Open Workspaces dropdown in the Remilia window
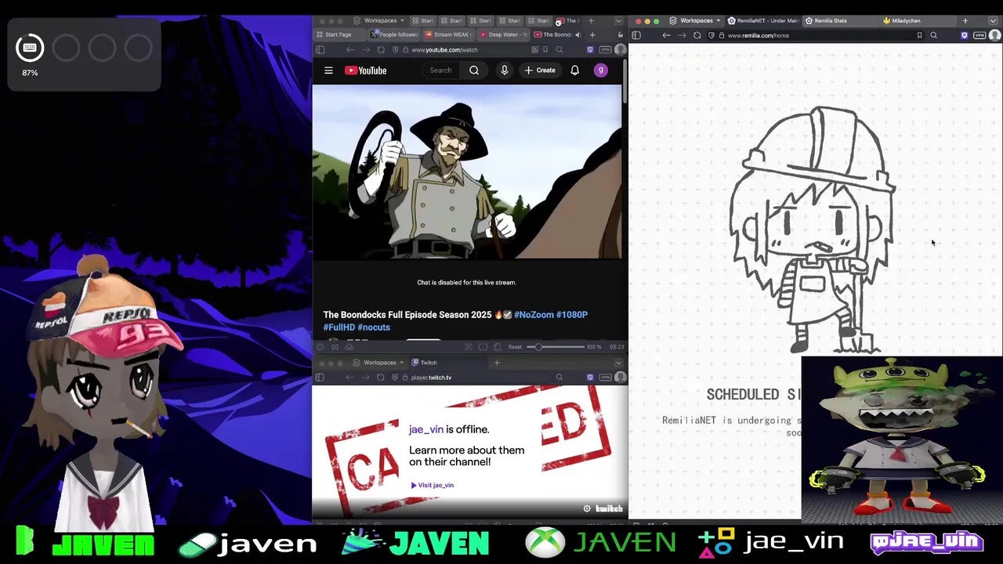 click(696, 21)
